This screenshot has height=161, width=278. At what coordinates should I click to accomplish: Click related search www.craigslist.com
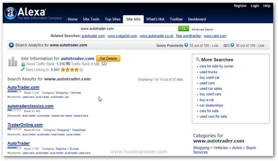point(122,36)
